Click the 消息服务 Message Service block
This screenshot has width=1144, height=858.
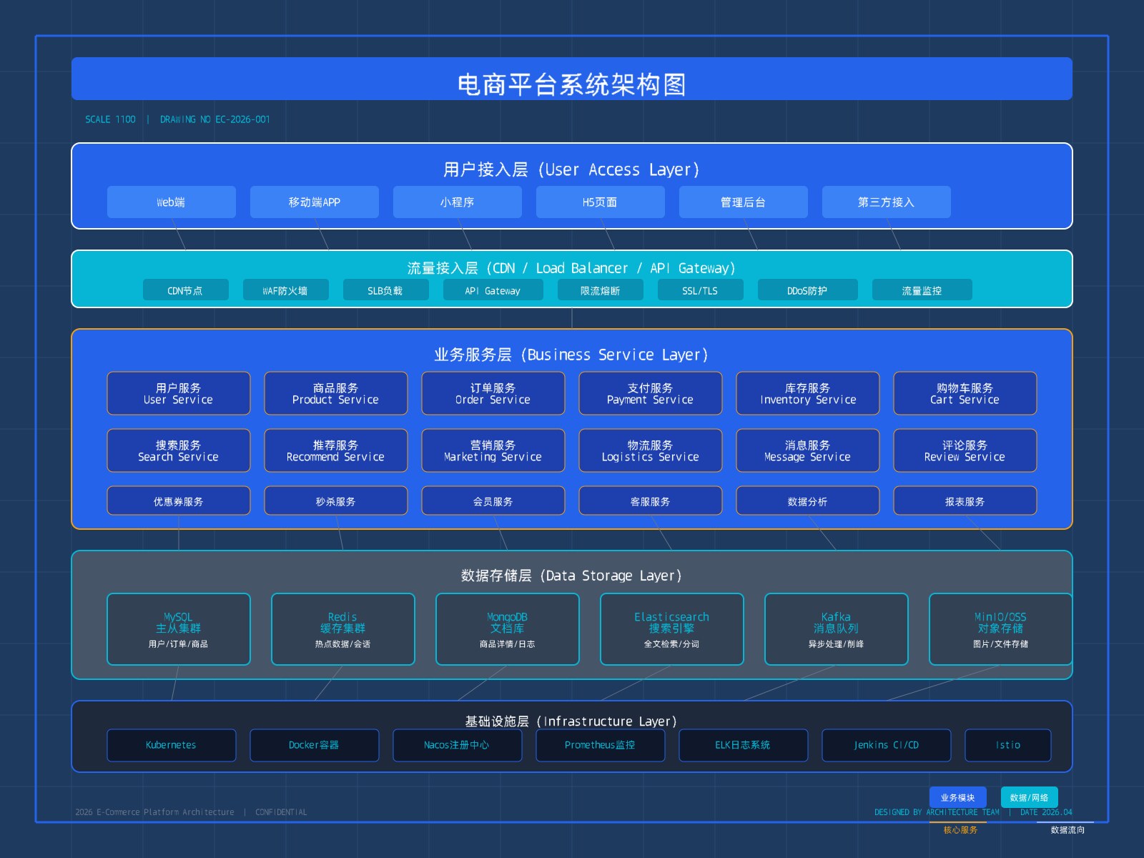coord(808,450)
